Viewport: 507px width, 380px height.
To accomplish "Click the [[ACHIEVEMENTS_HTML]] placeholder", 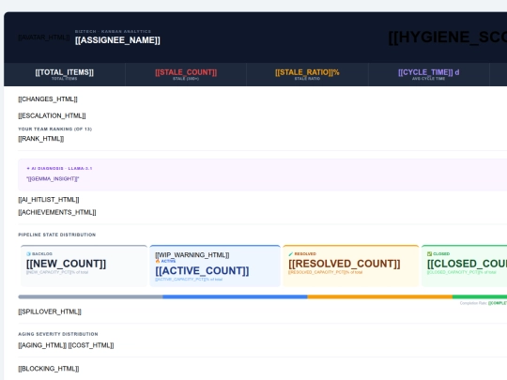I will [57, 212].
